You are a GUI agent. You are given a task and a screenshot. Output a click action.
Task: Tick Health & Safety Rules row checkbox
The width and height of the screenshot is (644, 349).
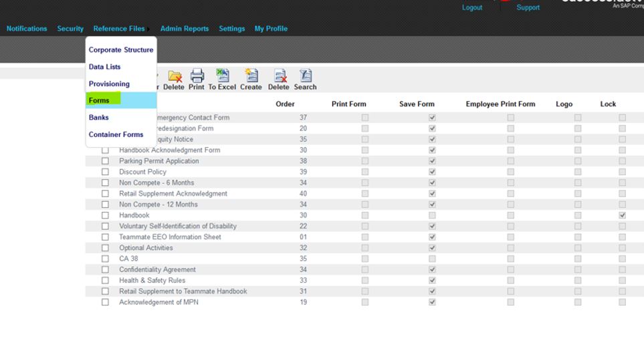pyautogui.click(x=105, y=280)
